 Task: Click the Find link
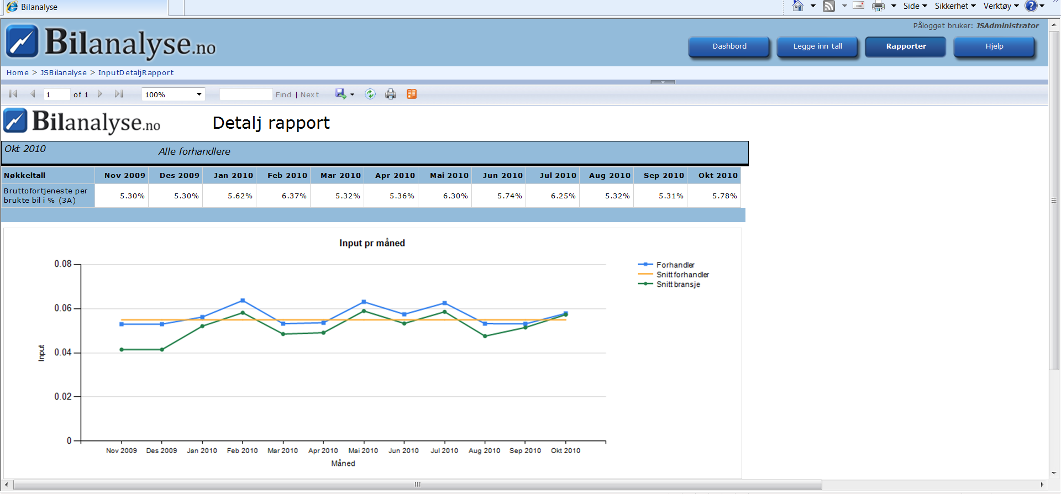pyautogui.click(x=283, y=95)
